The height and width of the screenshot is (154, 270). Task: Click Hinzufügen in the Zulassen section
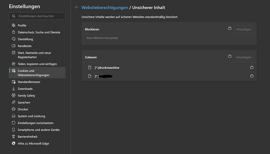[244, 57]
